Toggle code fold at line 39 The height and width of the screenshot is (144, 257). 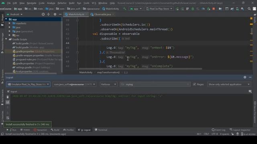pyautogui.click(x=78, y=20)
